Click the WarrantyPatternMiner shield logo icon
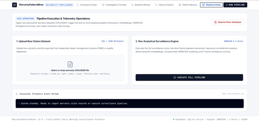Viewport: 259px width, 122px height. click(14, 5)
